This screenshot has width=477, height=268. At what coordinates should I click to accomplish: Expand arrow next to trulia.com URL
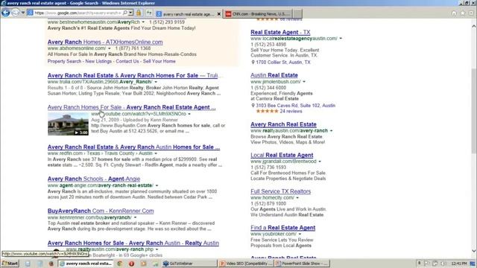pos(156,82)
